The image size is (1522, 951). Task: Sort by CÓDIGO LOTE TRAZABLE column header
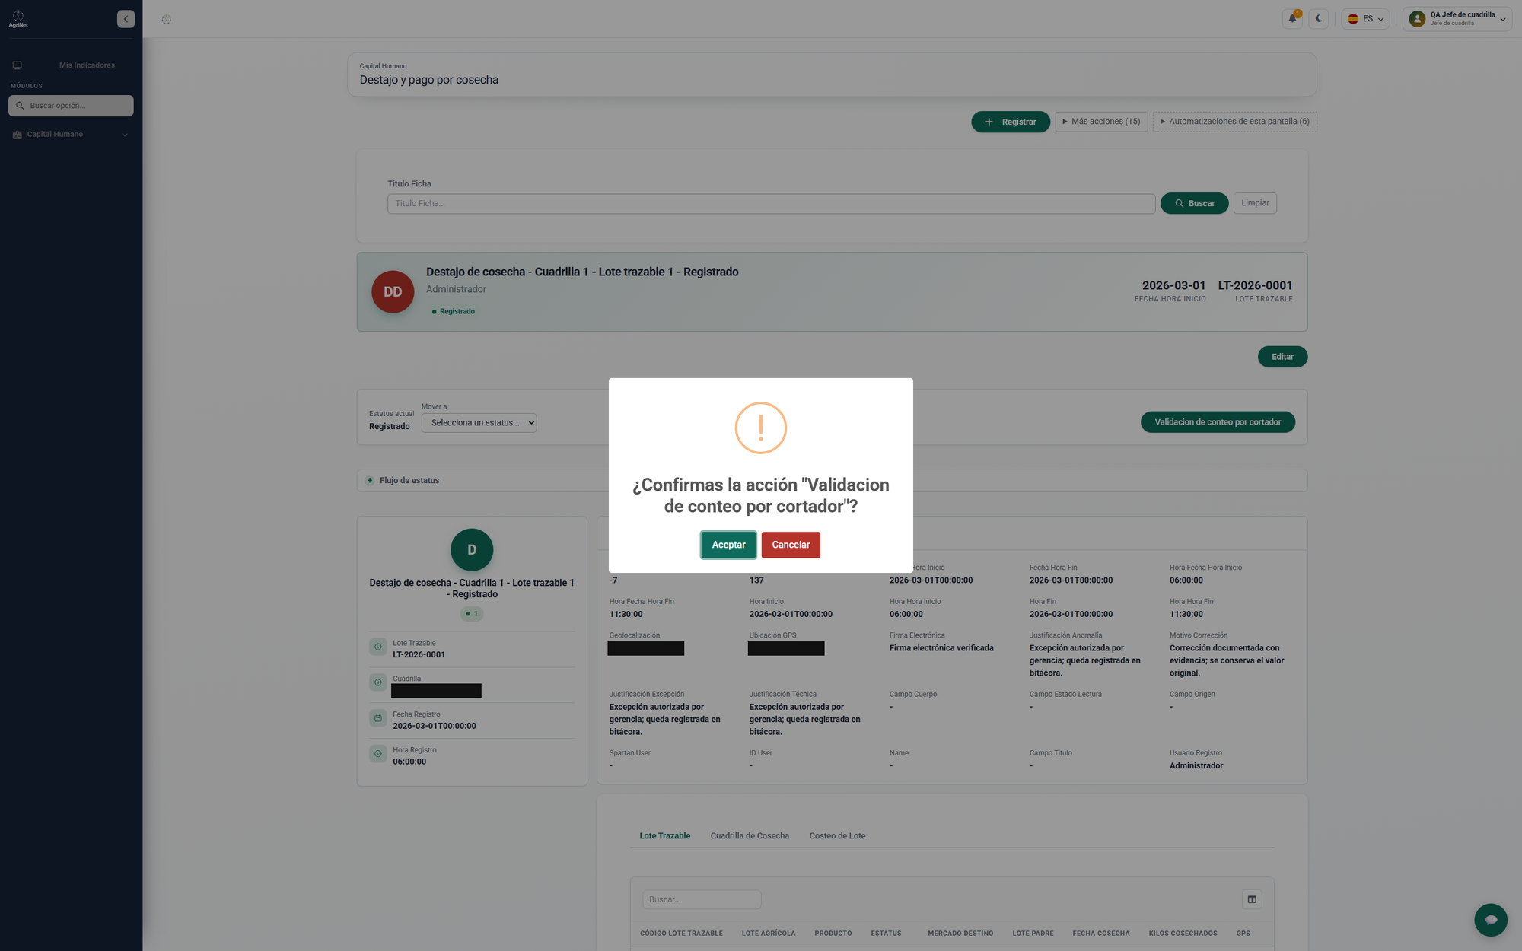tap(681, 934)
